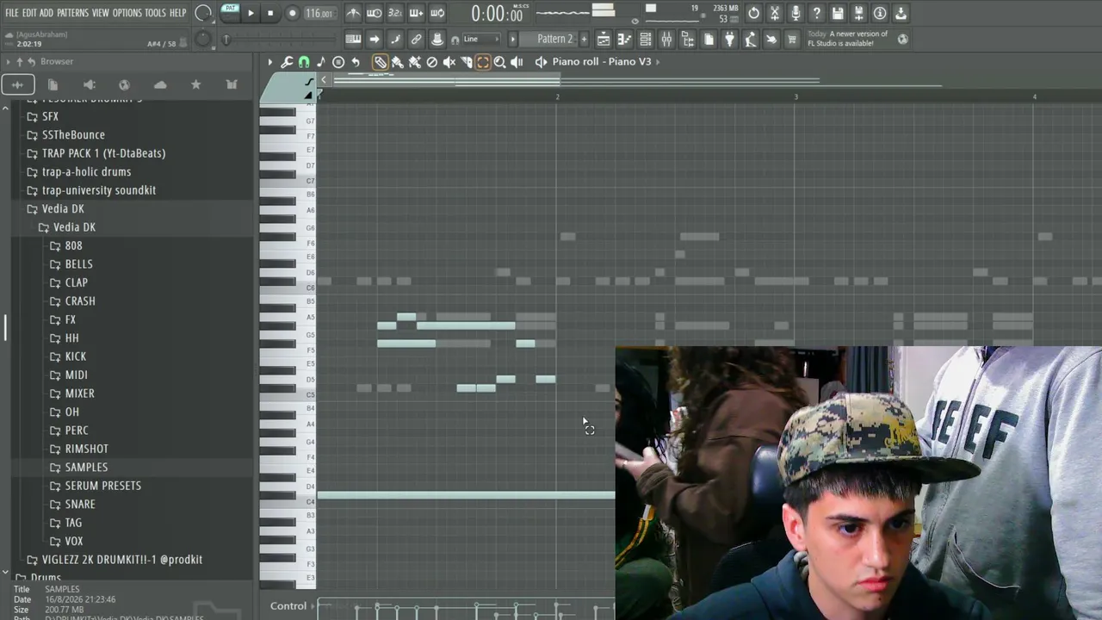Save the project with the floppy disk icon
The height and width of the screenshot is (620, 1102).
click(838, 13)
